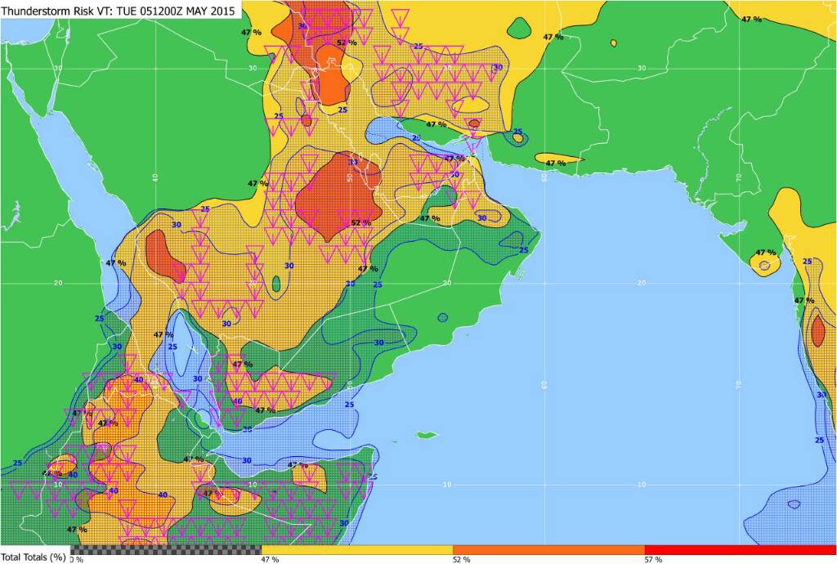Click the small blue contour circle in Oman
The height and width of the screenshot is (564, 837).
coord(443,317)
